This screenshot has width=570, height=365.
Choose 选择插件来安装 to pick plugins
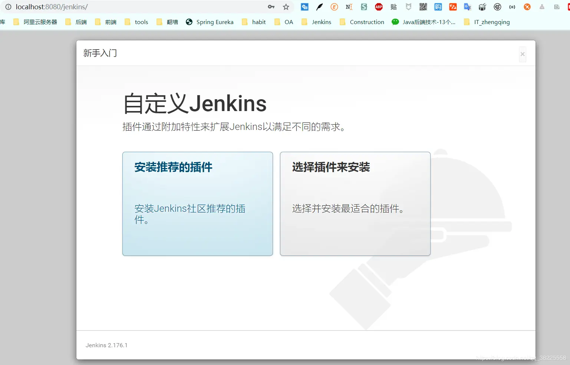(x=355, y=204)
